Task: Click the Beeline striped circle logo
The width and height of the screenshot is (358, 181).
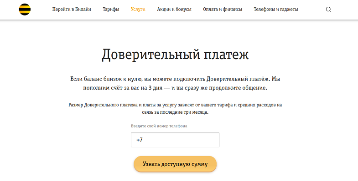Action: point(25,10)
